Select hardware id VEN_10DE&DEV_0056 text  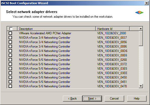pyautogui.click(x=112, y=42)
